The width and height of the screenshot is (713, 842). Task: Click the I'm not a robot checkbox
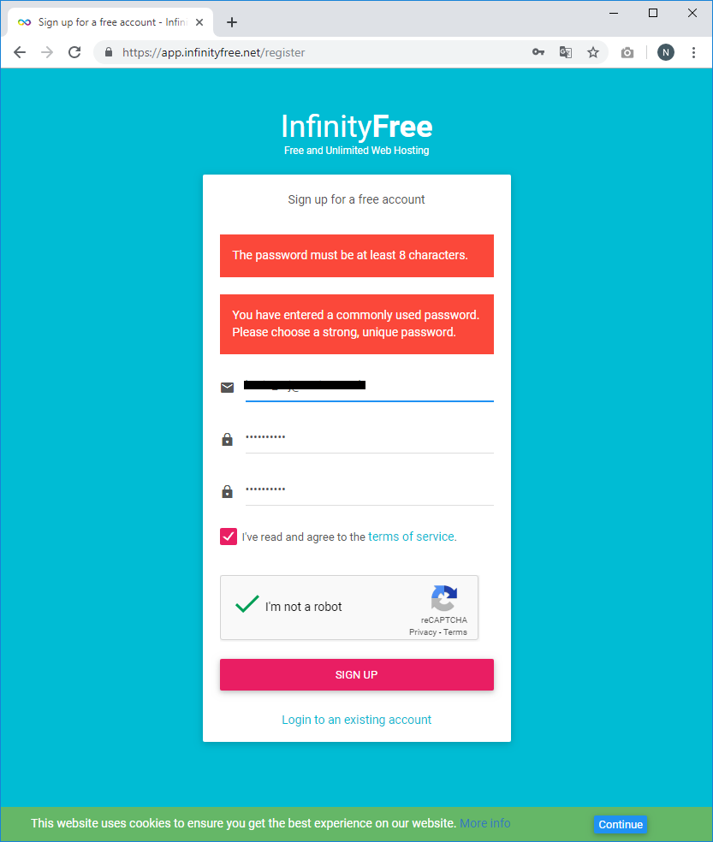pos(247,605)
